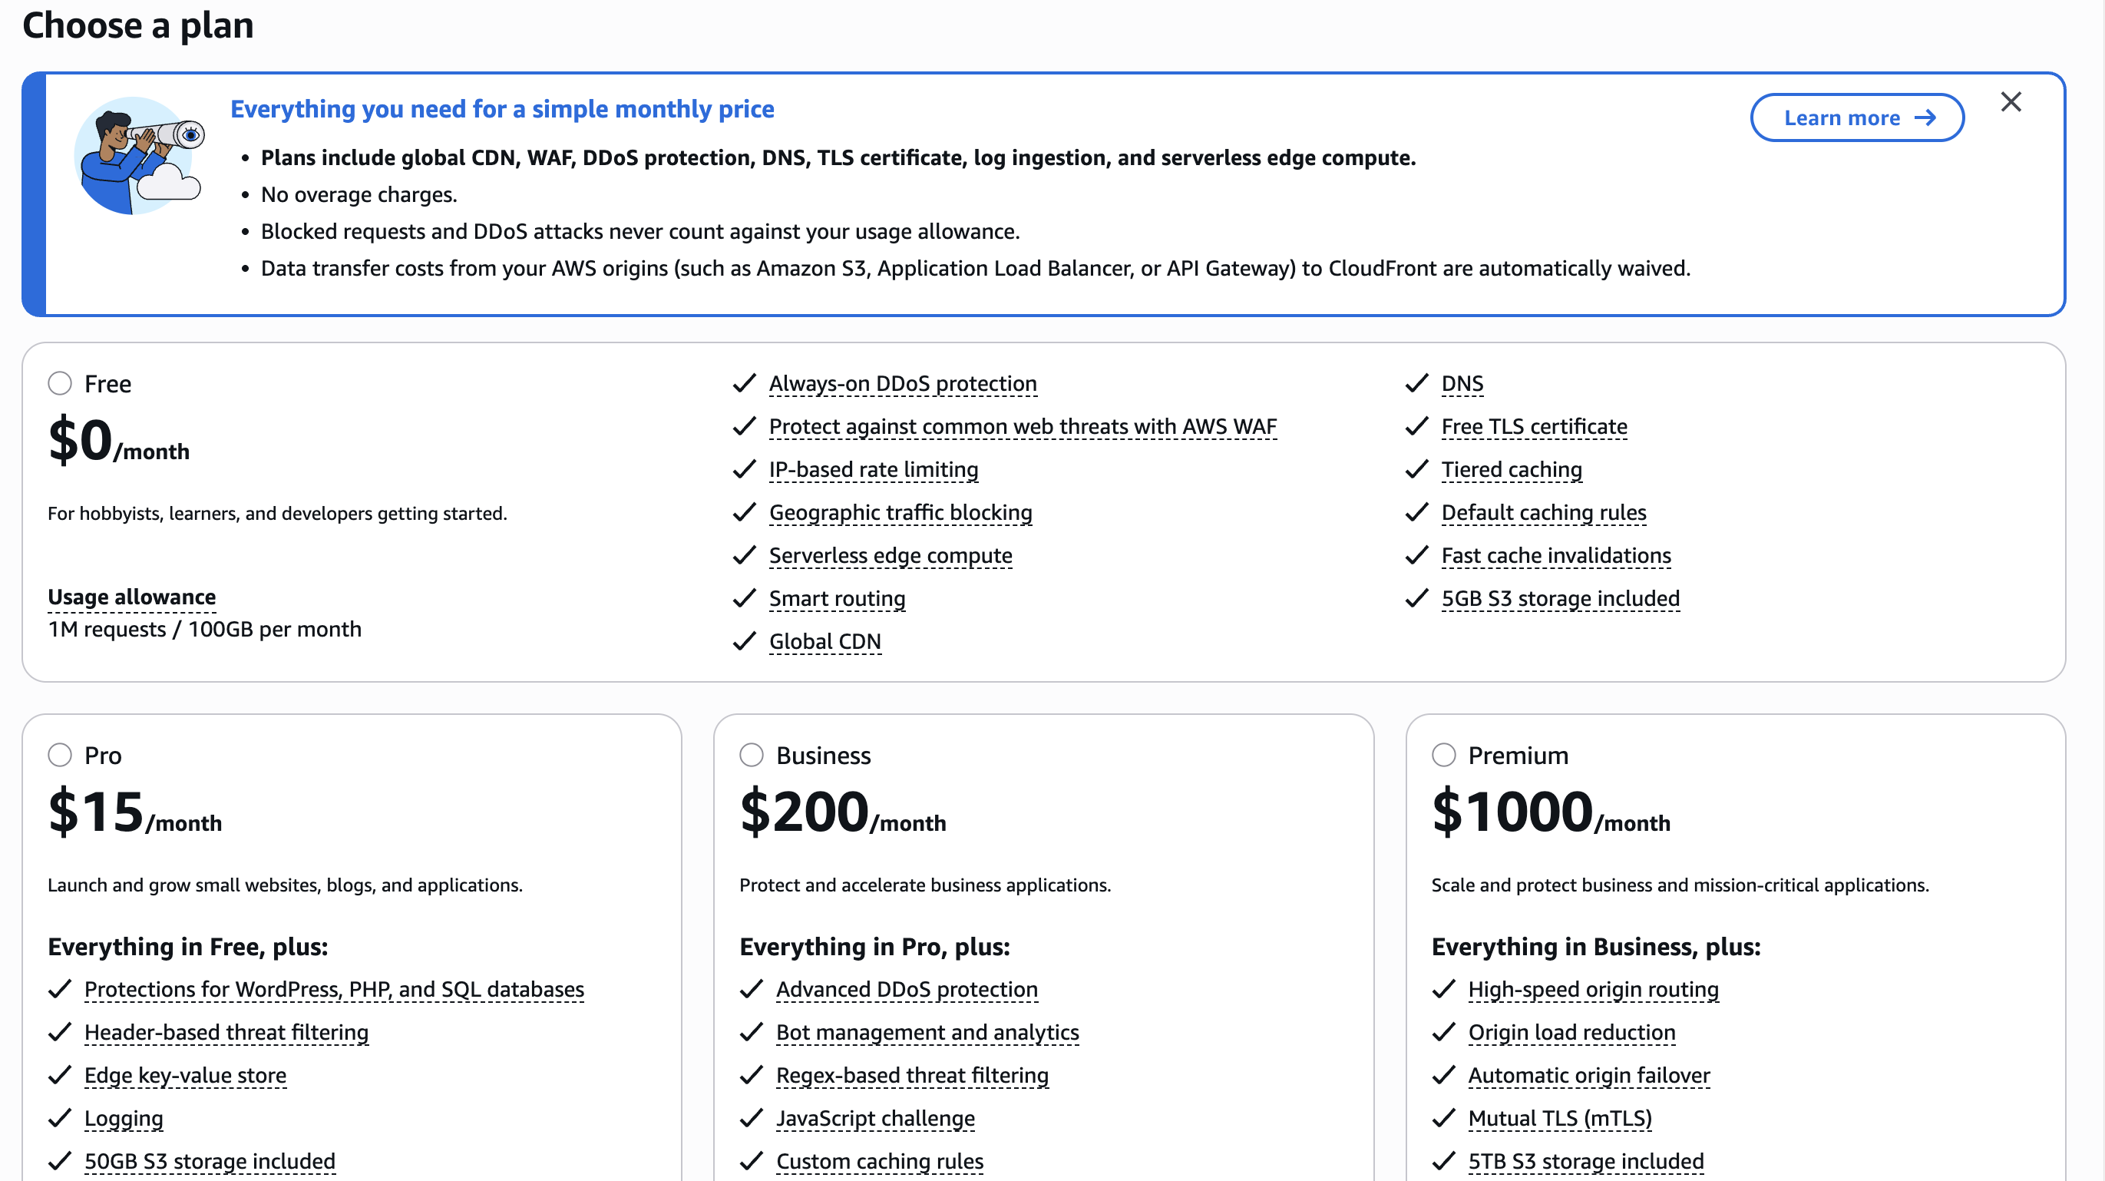Pick the Premium plan radio button
This screenshot has width=2105, height=1181.
[1443, 754]
